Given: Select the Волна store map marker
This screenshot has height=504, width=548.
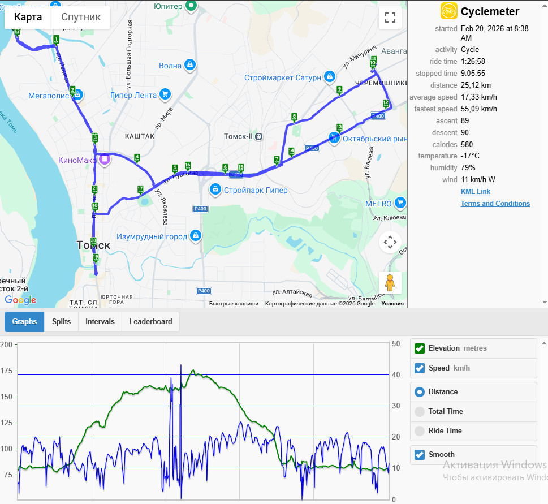Looking at the screenshot, I should click(190, 65).
